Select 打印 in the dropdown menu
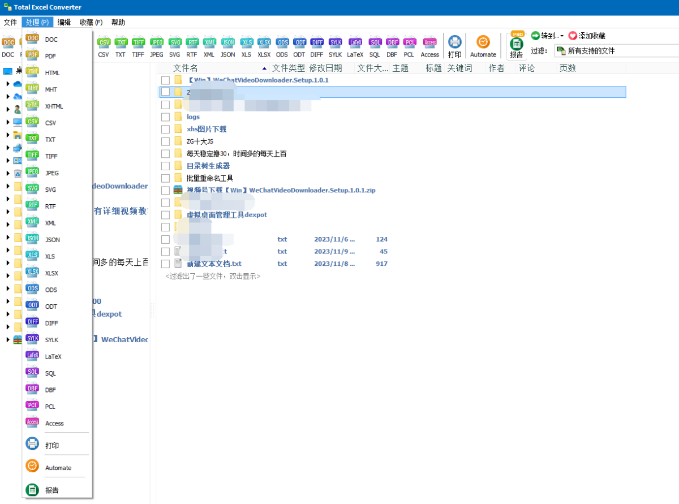This screenshot has width=679, height=504. [x=57, y=446]
